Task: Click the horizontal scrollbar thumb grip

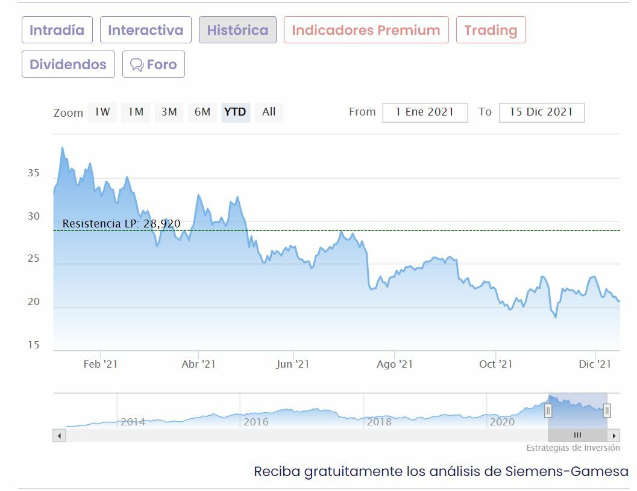Action: pyautogui.click(x=577, y=435)
